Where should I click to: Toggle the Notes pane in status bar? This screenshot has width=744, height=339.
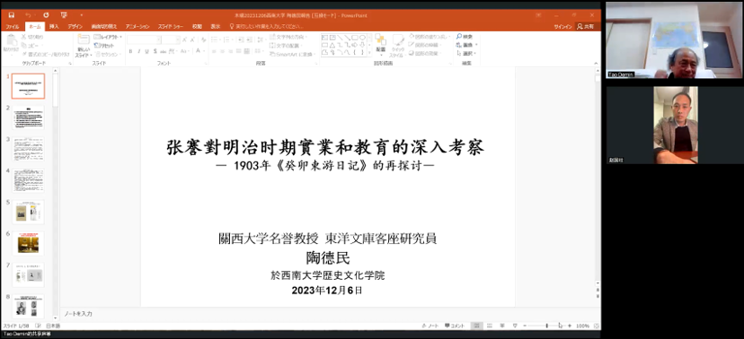coord(430,326)
